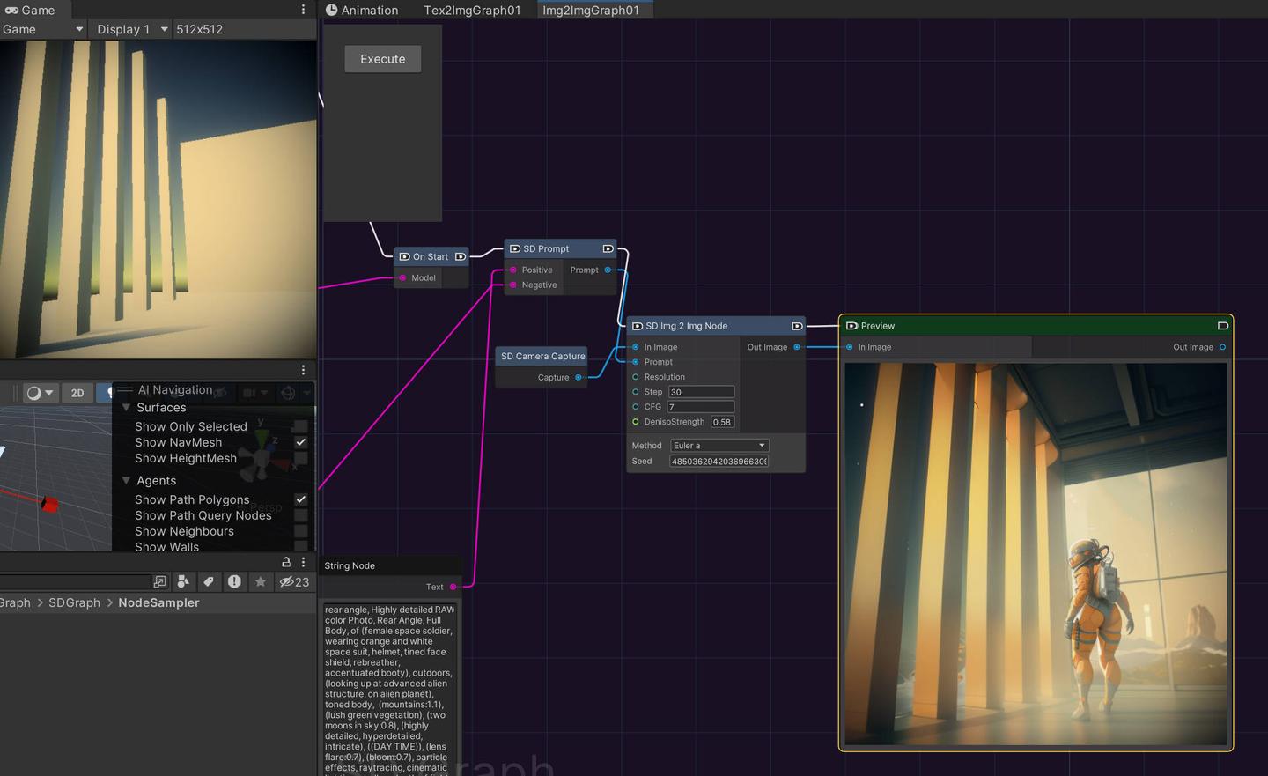Select the shading mode sphere icon in scene toolbar
The height and width of the screenshot is (776, 1268).
click(33, 393)
